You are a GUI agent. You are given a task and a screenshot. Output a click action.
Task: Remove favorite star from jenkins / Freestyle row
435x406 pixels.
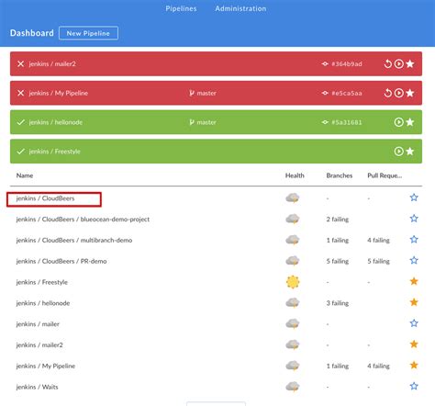click(414, 281)
